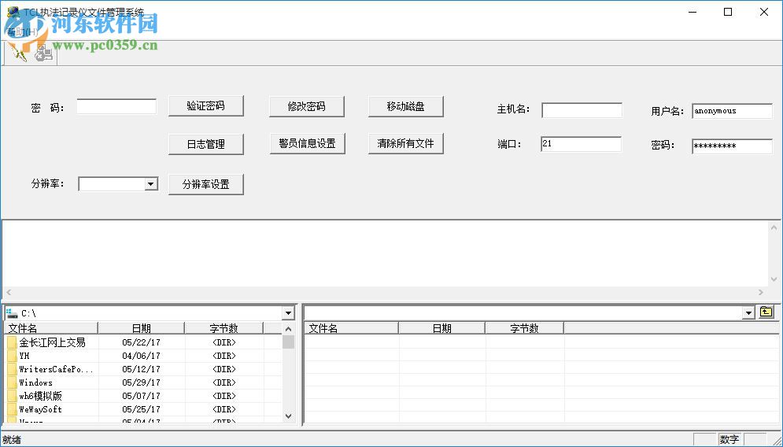Click the log panel scroll-left arrow

(9, 292)
